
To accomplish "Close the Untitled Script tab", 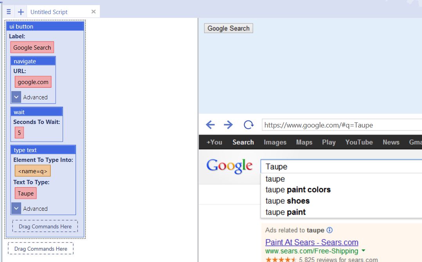I will [x=94, y=12].
